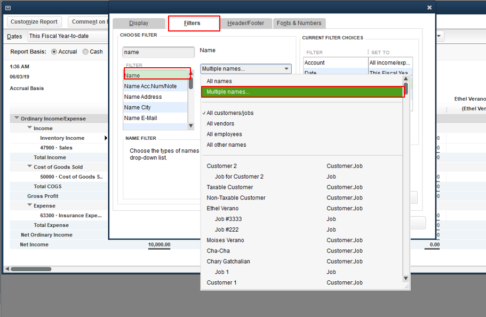
Task: Open the Header/Footer tab
Action: click(x=245, y=23)
